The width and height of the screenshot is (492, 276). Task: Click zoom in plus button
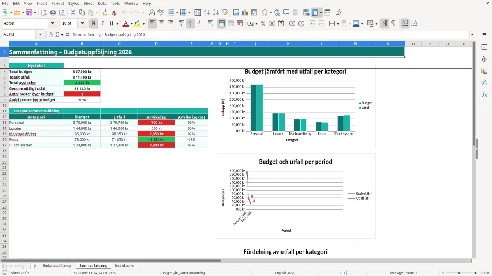[476, 273]
